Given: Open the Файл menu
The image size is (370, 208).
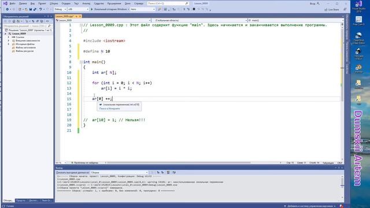Looking at the screenshot, I should coord(12,3).
